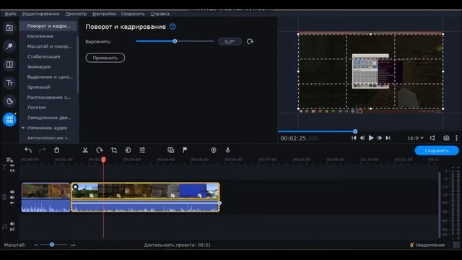Viewport: 462px width, 260px height.
Task: Toggle video track visibility eye icon
Action: 12,192
